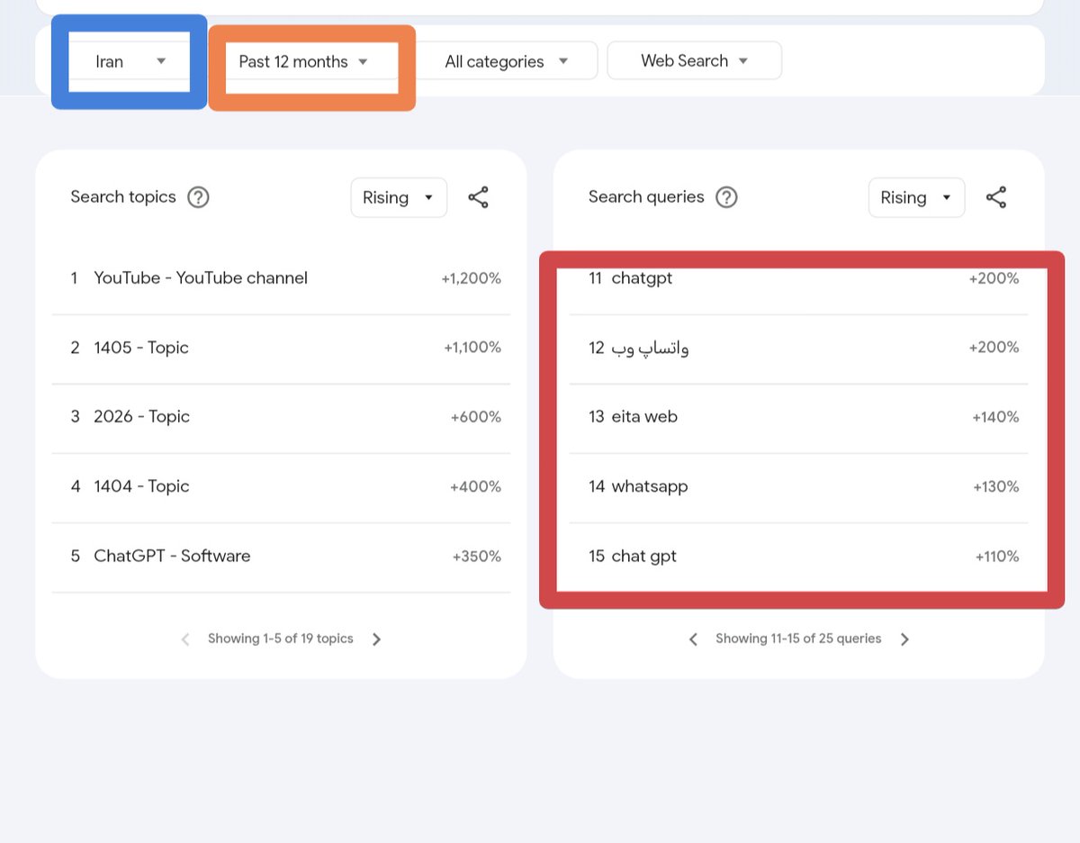Click the +350% value for ChatGPT Software

[477, 557]
